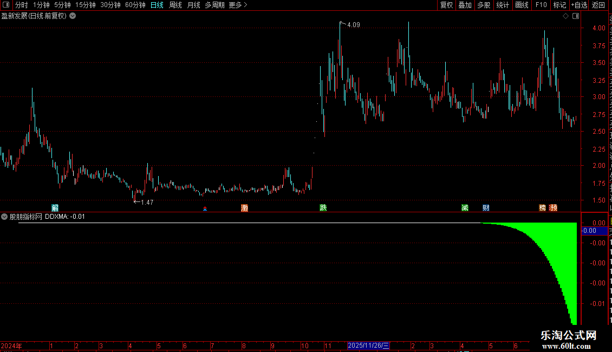The width and height of the screenshot is (612, 352).
Task: Click the -0.00 highlighted indicator axis value
Action: [x=595, y=231]
